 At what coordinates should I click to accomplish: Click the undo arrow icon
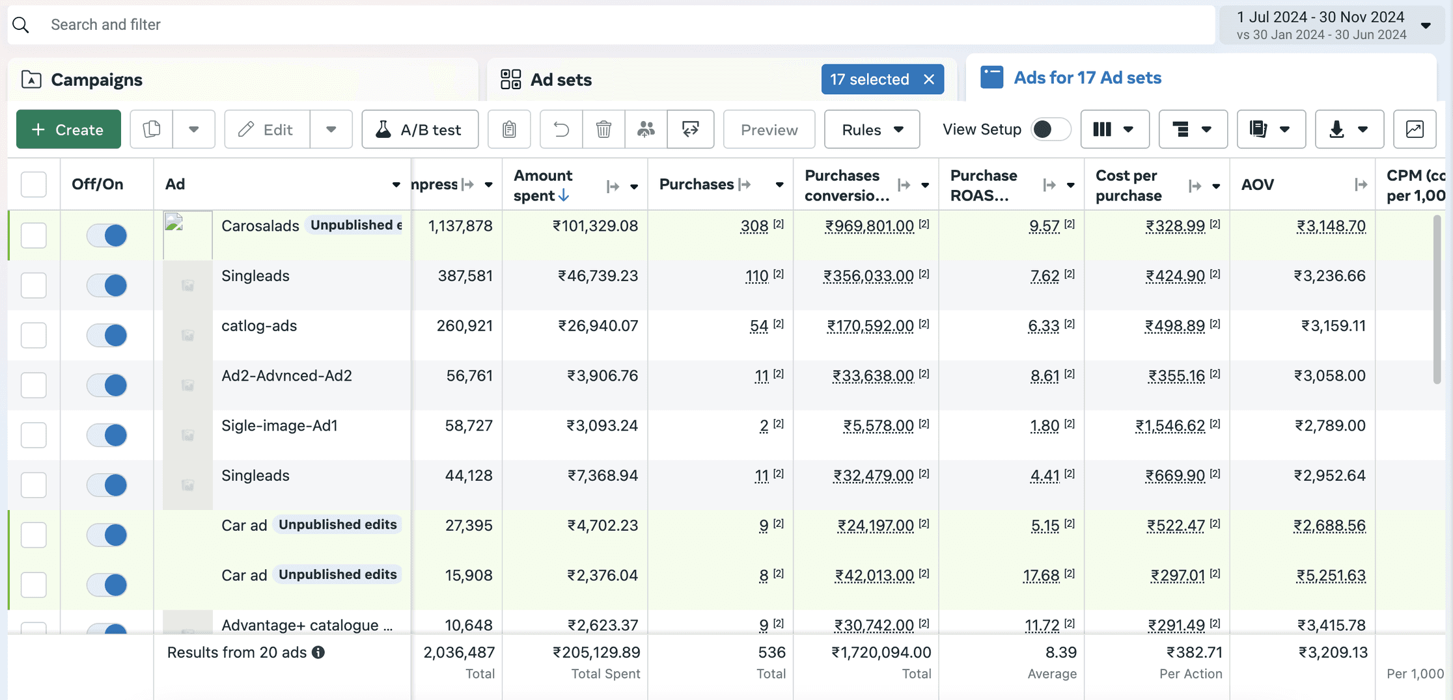(561, 129)
